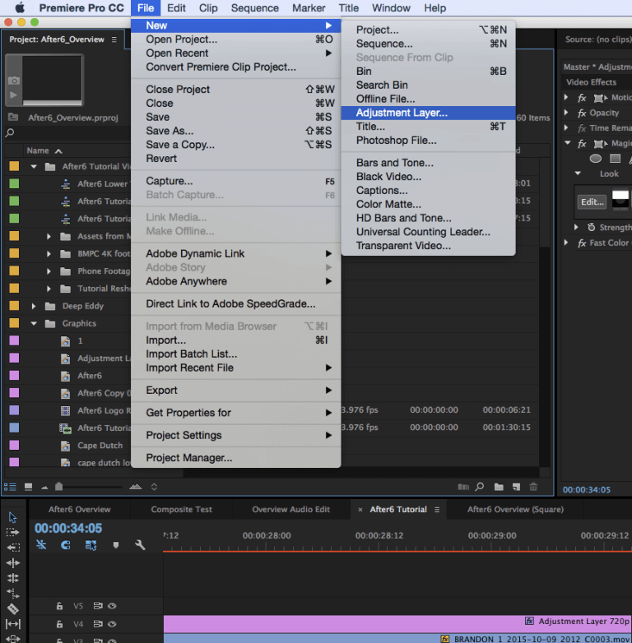The height and width of the screenshot is (643, 632).
Task: Add a marker in the timeline
Action: click(x=116, y=545)
